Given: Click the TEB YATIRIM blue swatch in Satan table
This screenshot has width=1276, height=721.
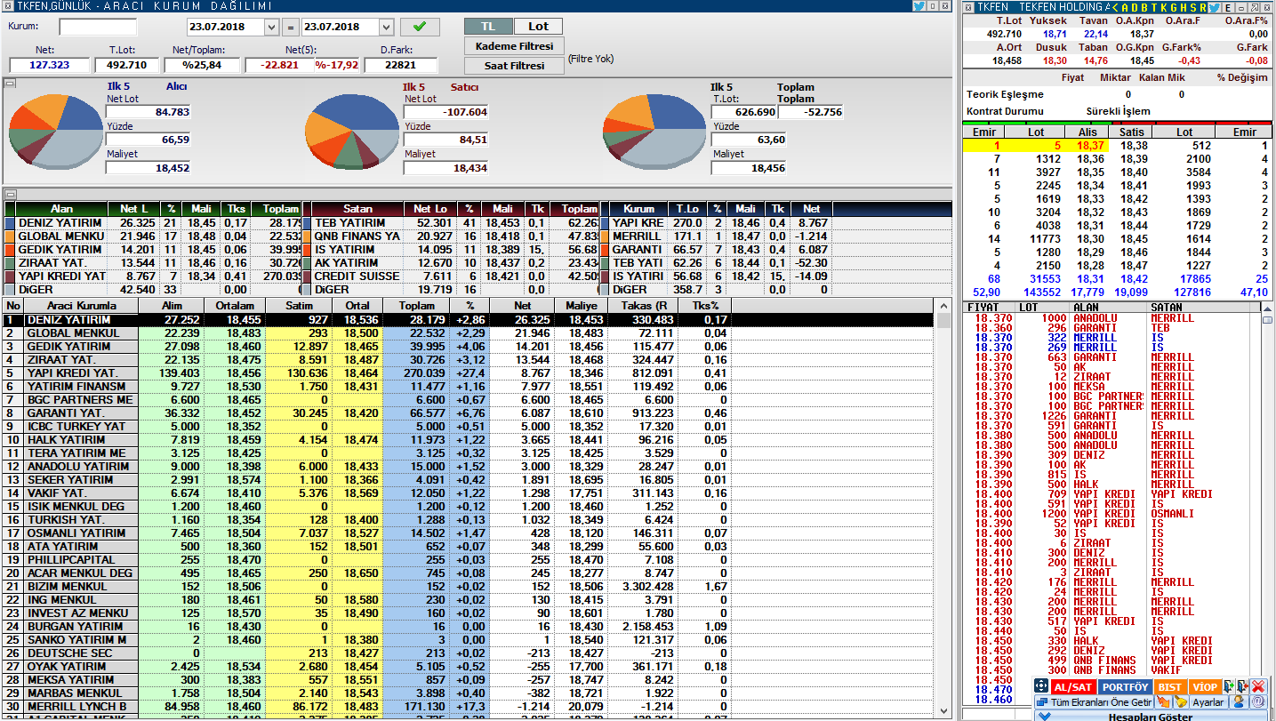Looking at the screenshot, I should 307,223.
